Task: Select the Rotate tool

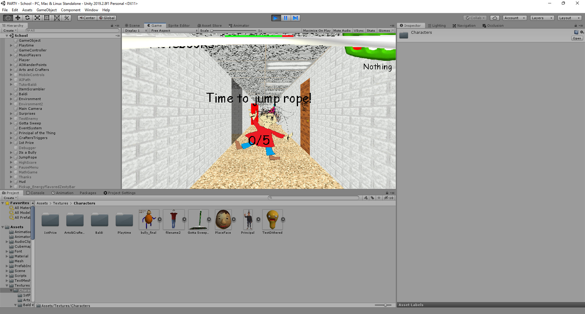Action: click(x=27, y=18)
